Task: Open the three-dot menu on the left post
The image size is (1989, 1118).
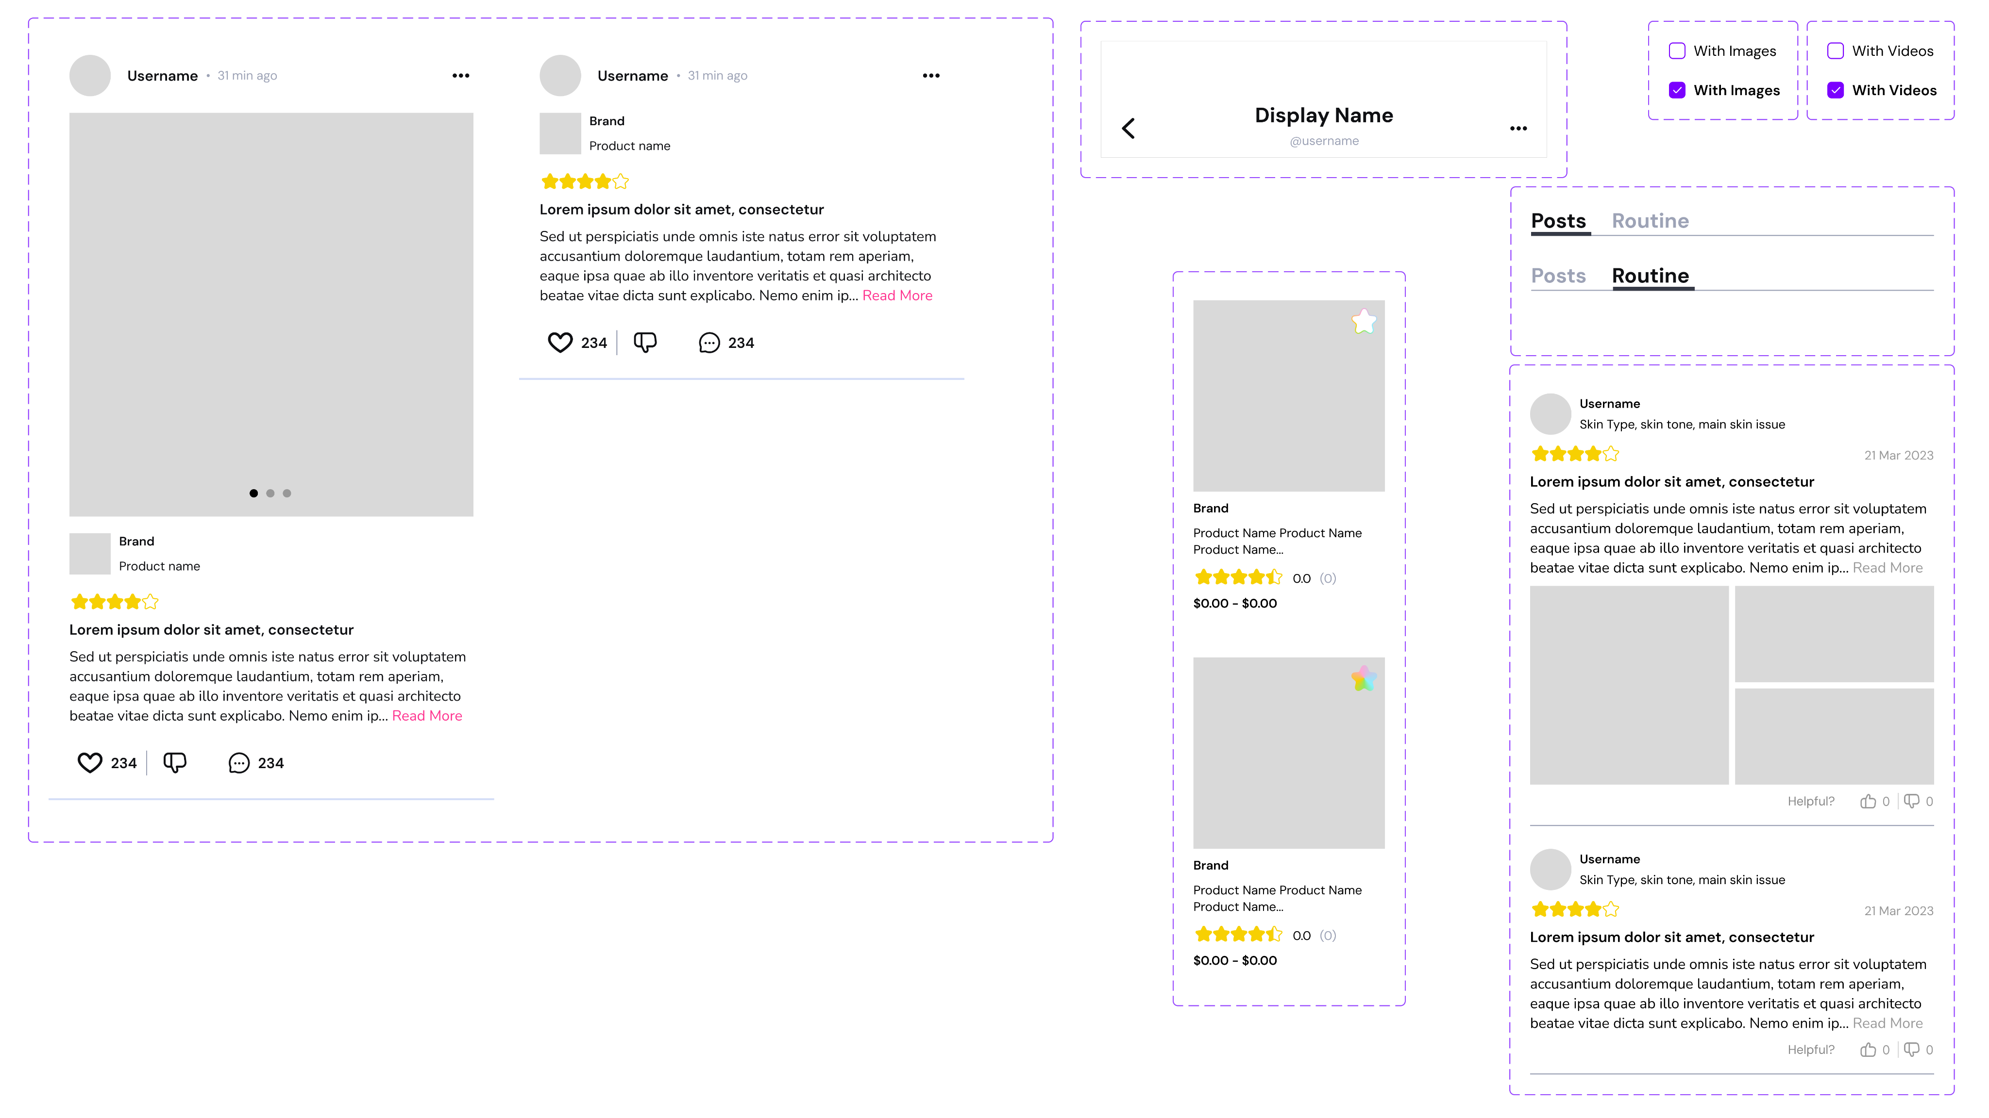Action: 461,76
